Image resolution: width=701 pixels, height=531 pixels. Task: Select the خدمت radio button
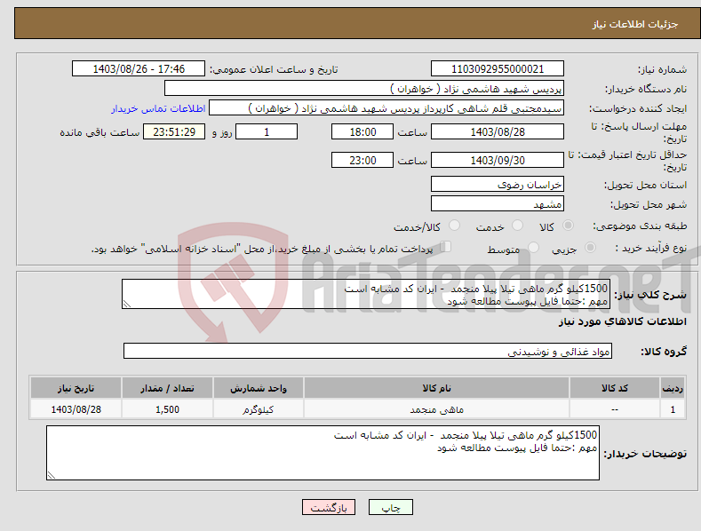[517, 226]
